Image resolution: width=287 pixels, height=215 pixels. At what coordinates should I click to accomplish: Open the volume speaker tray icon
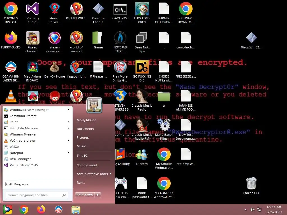[253, 210]
